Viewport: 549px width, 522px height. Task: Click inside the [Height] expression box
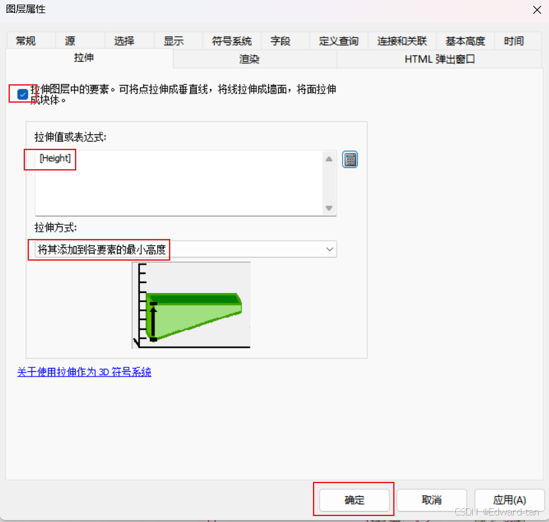(x=179, y=183)
